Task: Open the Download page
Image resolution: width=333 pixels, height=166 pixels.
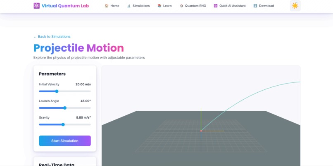Action: coord(264,6)
